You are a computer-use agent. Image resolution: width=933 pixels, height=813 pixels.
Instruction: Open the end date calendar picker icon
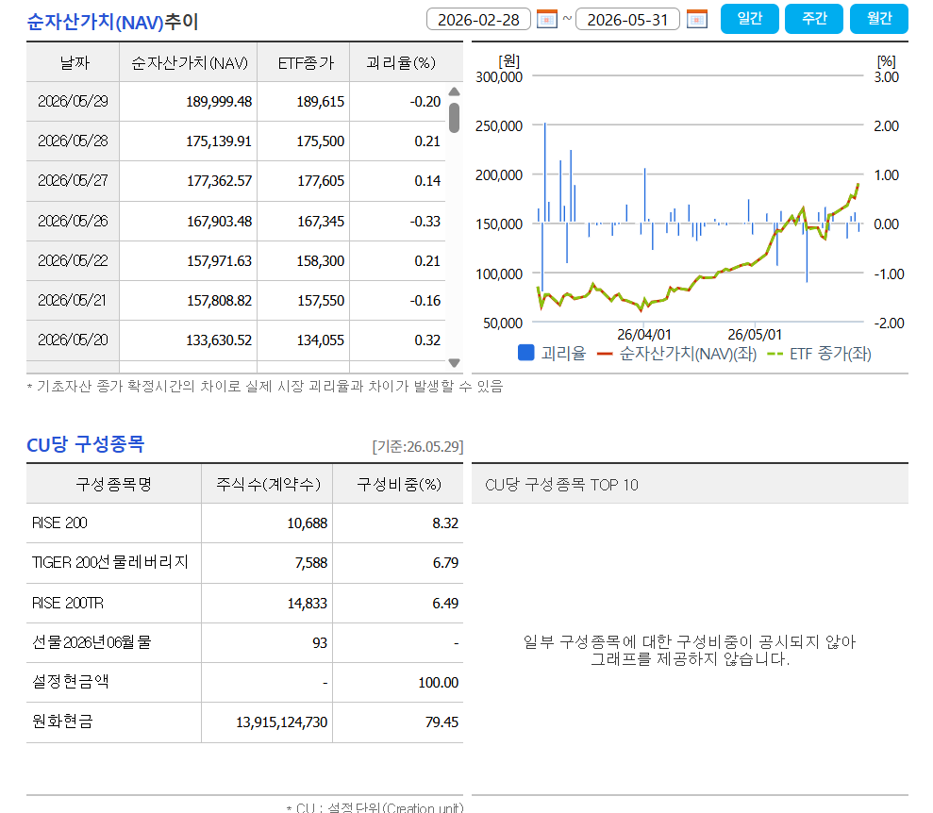pos(696,20)
